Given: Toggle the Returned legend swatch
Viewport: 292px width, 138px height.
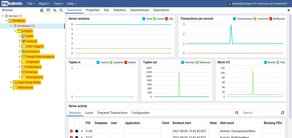Looking at the screenshot, I should (x=197, y=62).
